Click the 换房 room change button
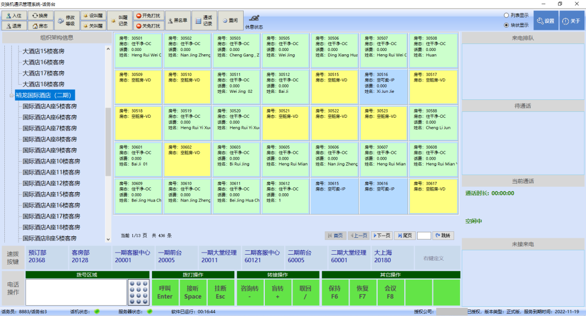Viewport: 586px width, 316px height. pos(40,16)
